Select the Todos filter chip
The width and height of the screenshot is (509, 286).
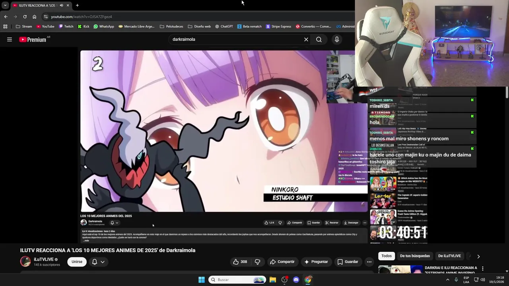(387, 256)
